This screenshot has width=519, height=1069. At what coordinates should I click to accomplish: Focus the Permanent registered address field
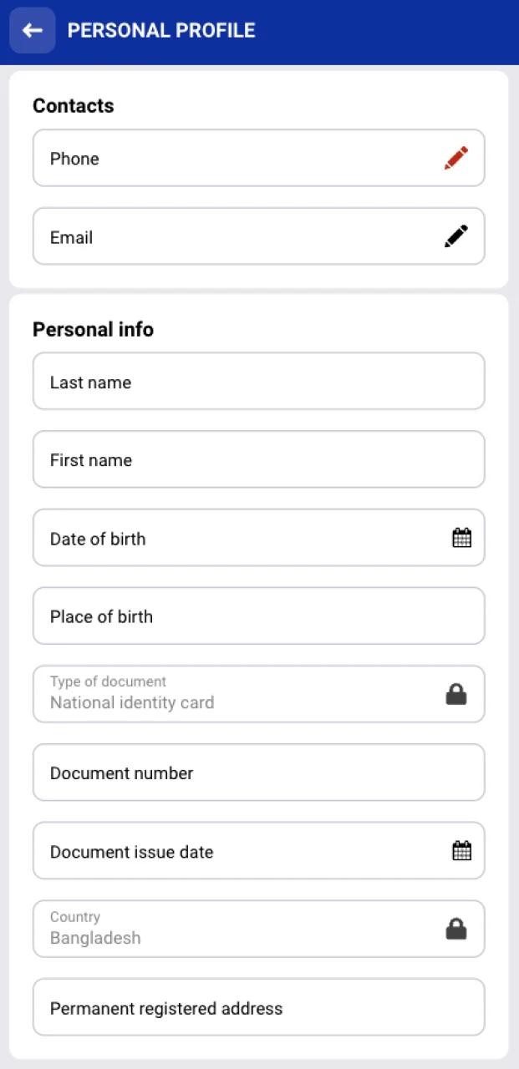tap(258, 1007)
